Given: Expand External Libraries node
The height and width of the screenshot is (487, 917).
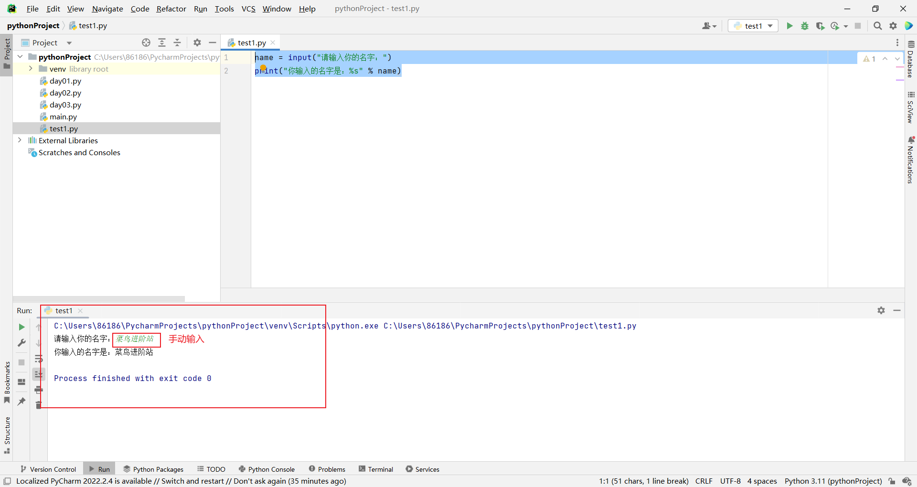Looking at the screenshot, I should coord(20,140).
